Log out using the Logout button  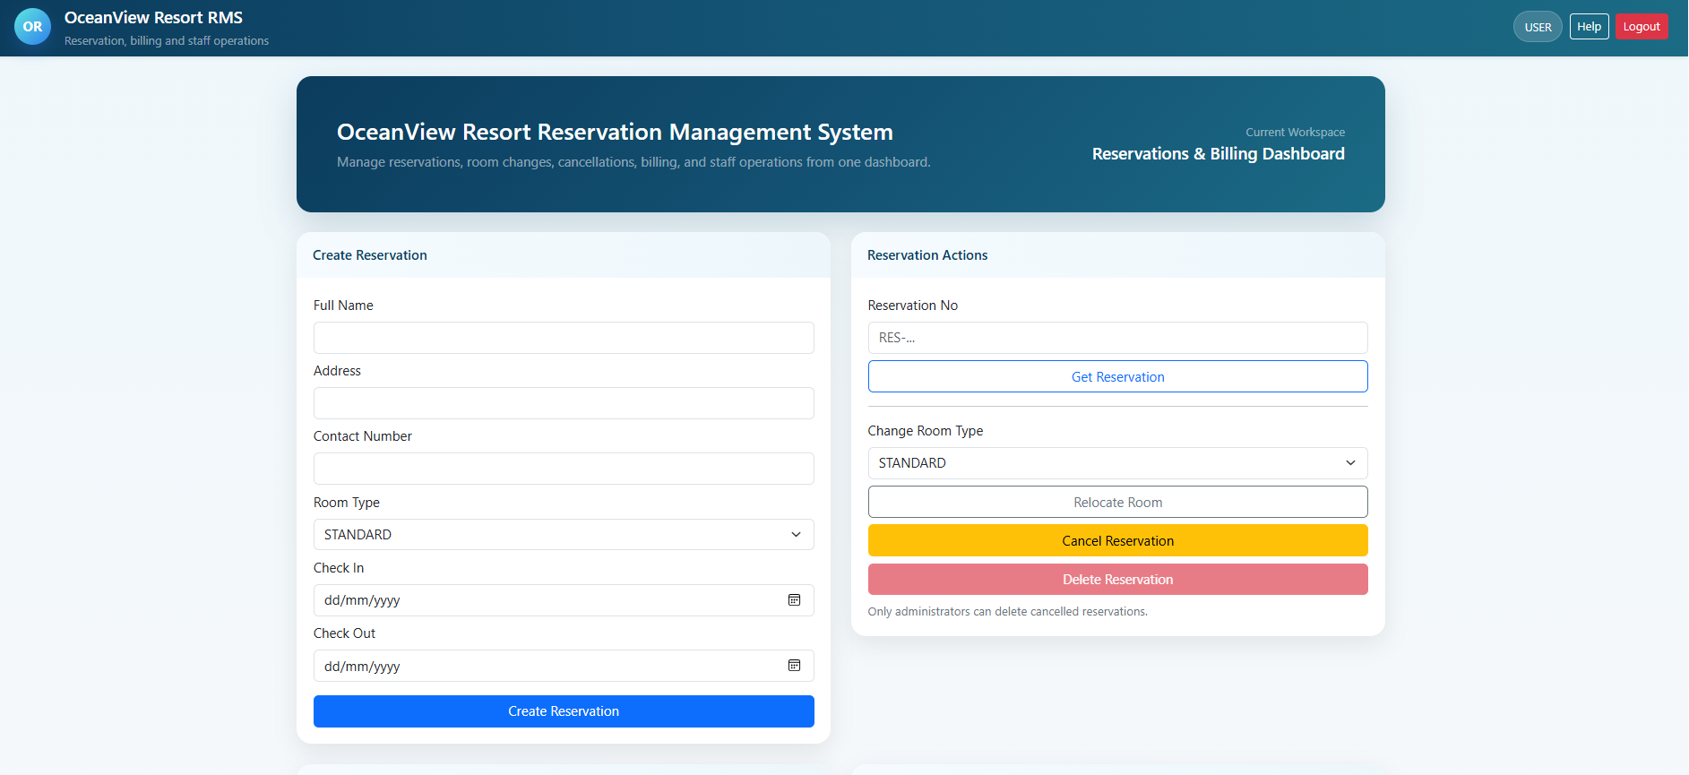click(1642, 27)
